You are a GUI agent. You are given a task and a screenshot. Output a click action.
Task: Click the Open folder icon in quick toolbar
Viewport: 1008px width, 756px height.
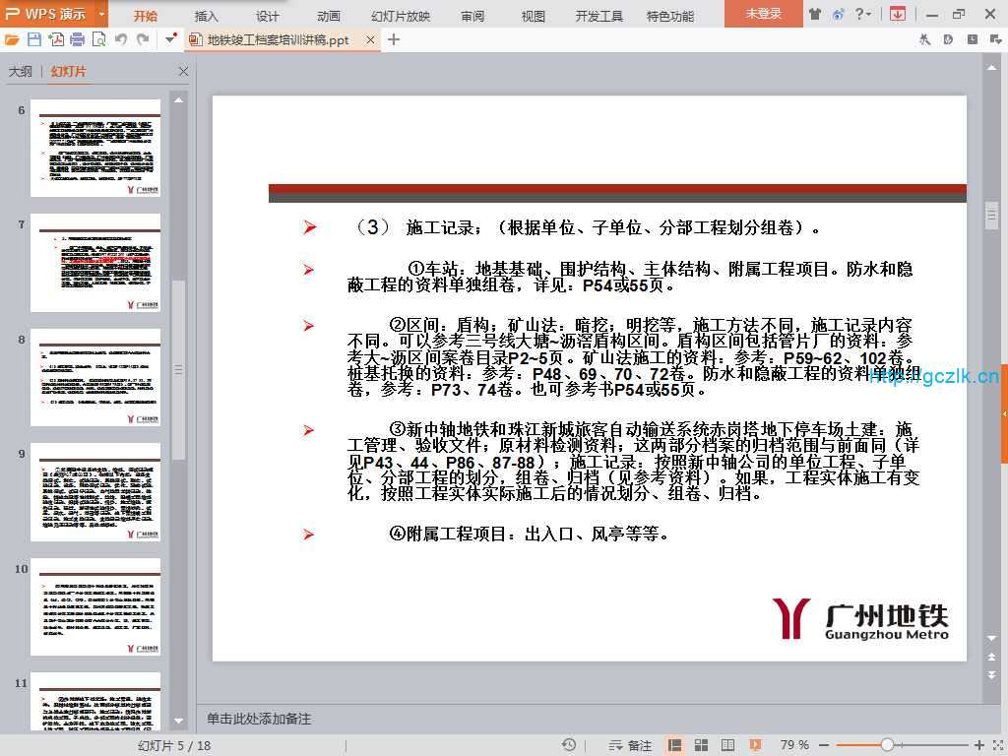pyautogui.click(x=12, y=39)
